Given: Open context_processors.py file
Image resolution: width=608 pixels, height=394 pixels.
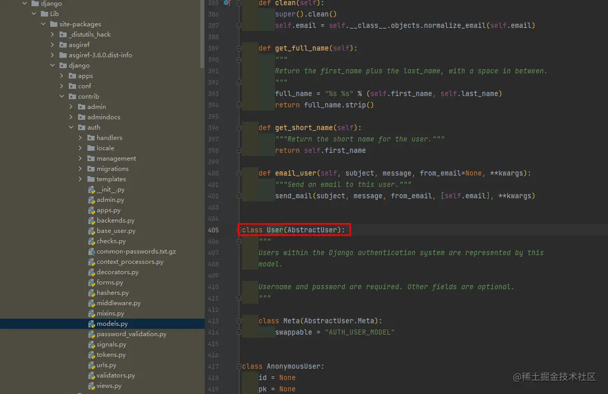Looking at the screenshot, I should (130, 262).
